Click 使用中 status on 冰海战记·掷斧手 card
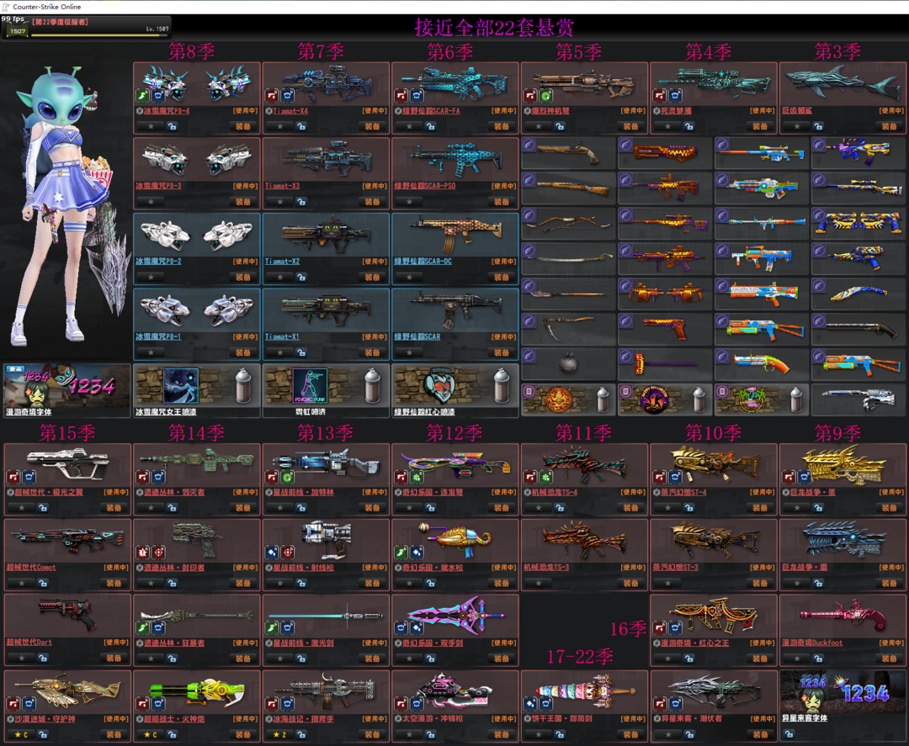 point(375,718)
